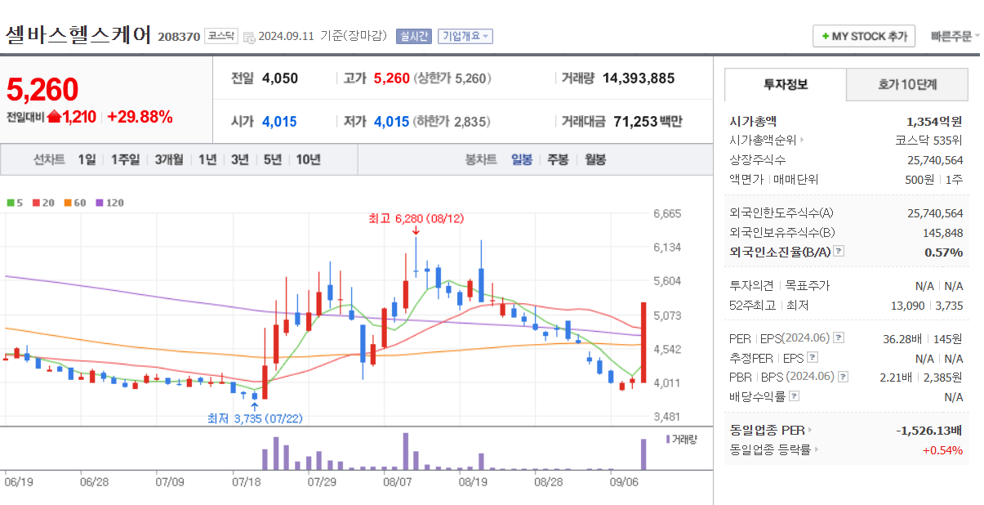
Task: Click the 시가 value 4,015
Action: pos(279,122)
